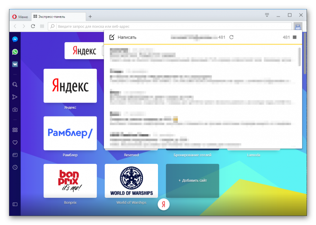
Task: Click the Yandex mail extension icon
Action: coord(298,26)
